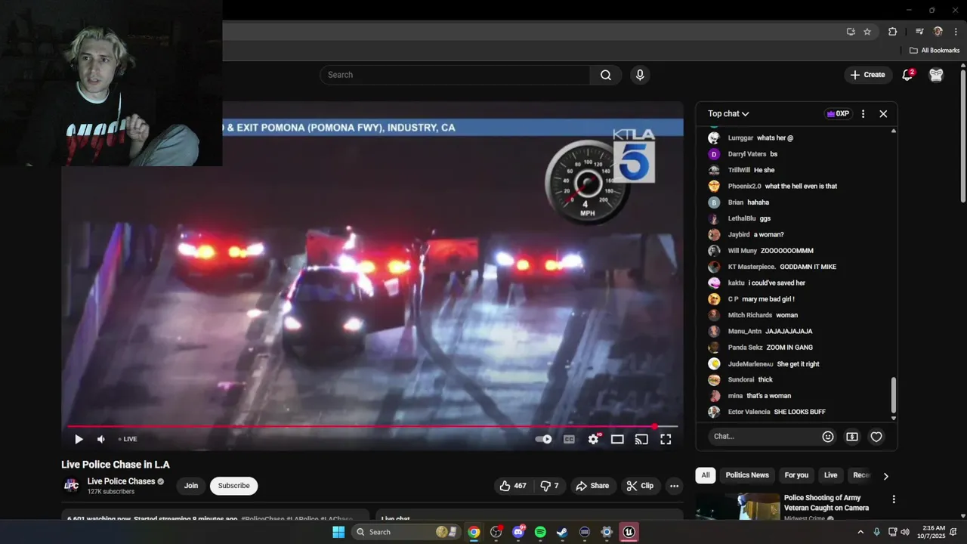Open Discord from the taskbar

click(518, 532)
